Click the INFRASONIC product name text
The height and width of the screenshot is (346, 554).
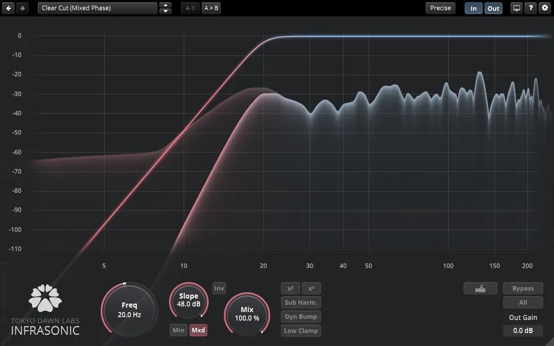click(x=45, y=331)
